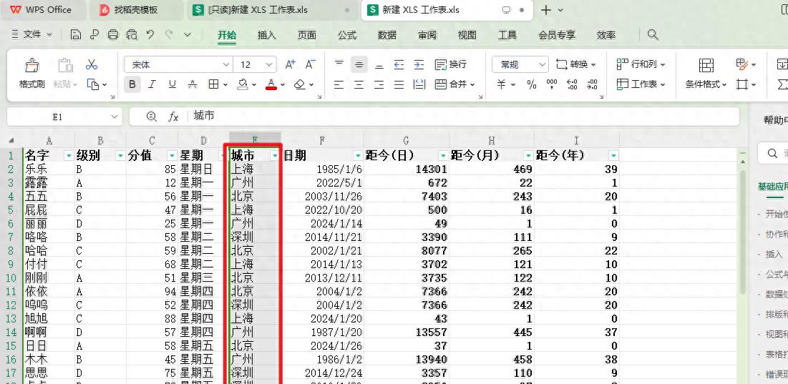Apply percent style format
This screenshot has width=788, height=384.
point(532,84)
